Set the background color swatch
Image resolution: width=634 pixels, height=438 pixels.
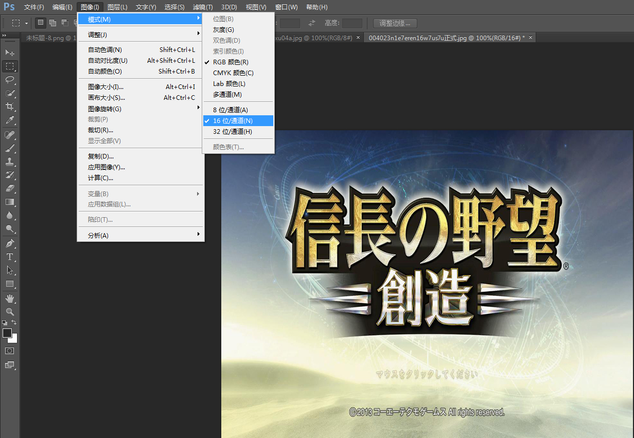point(14,340)
